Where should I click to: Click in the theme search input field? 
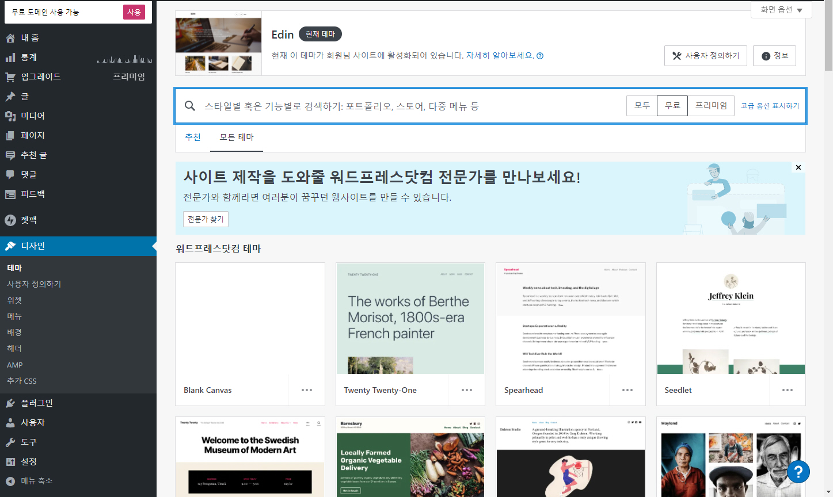click(412, 106)
